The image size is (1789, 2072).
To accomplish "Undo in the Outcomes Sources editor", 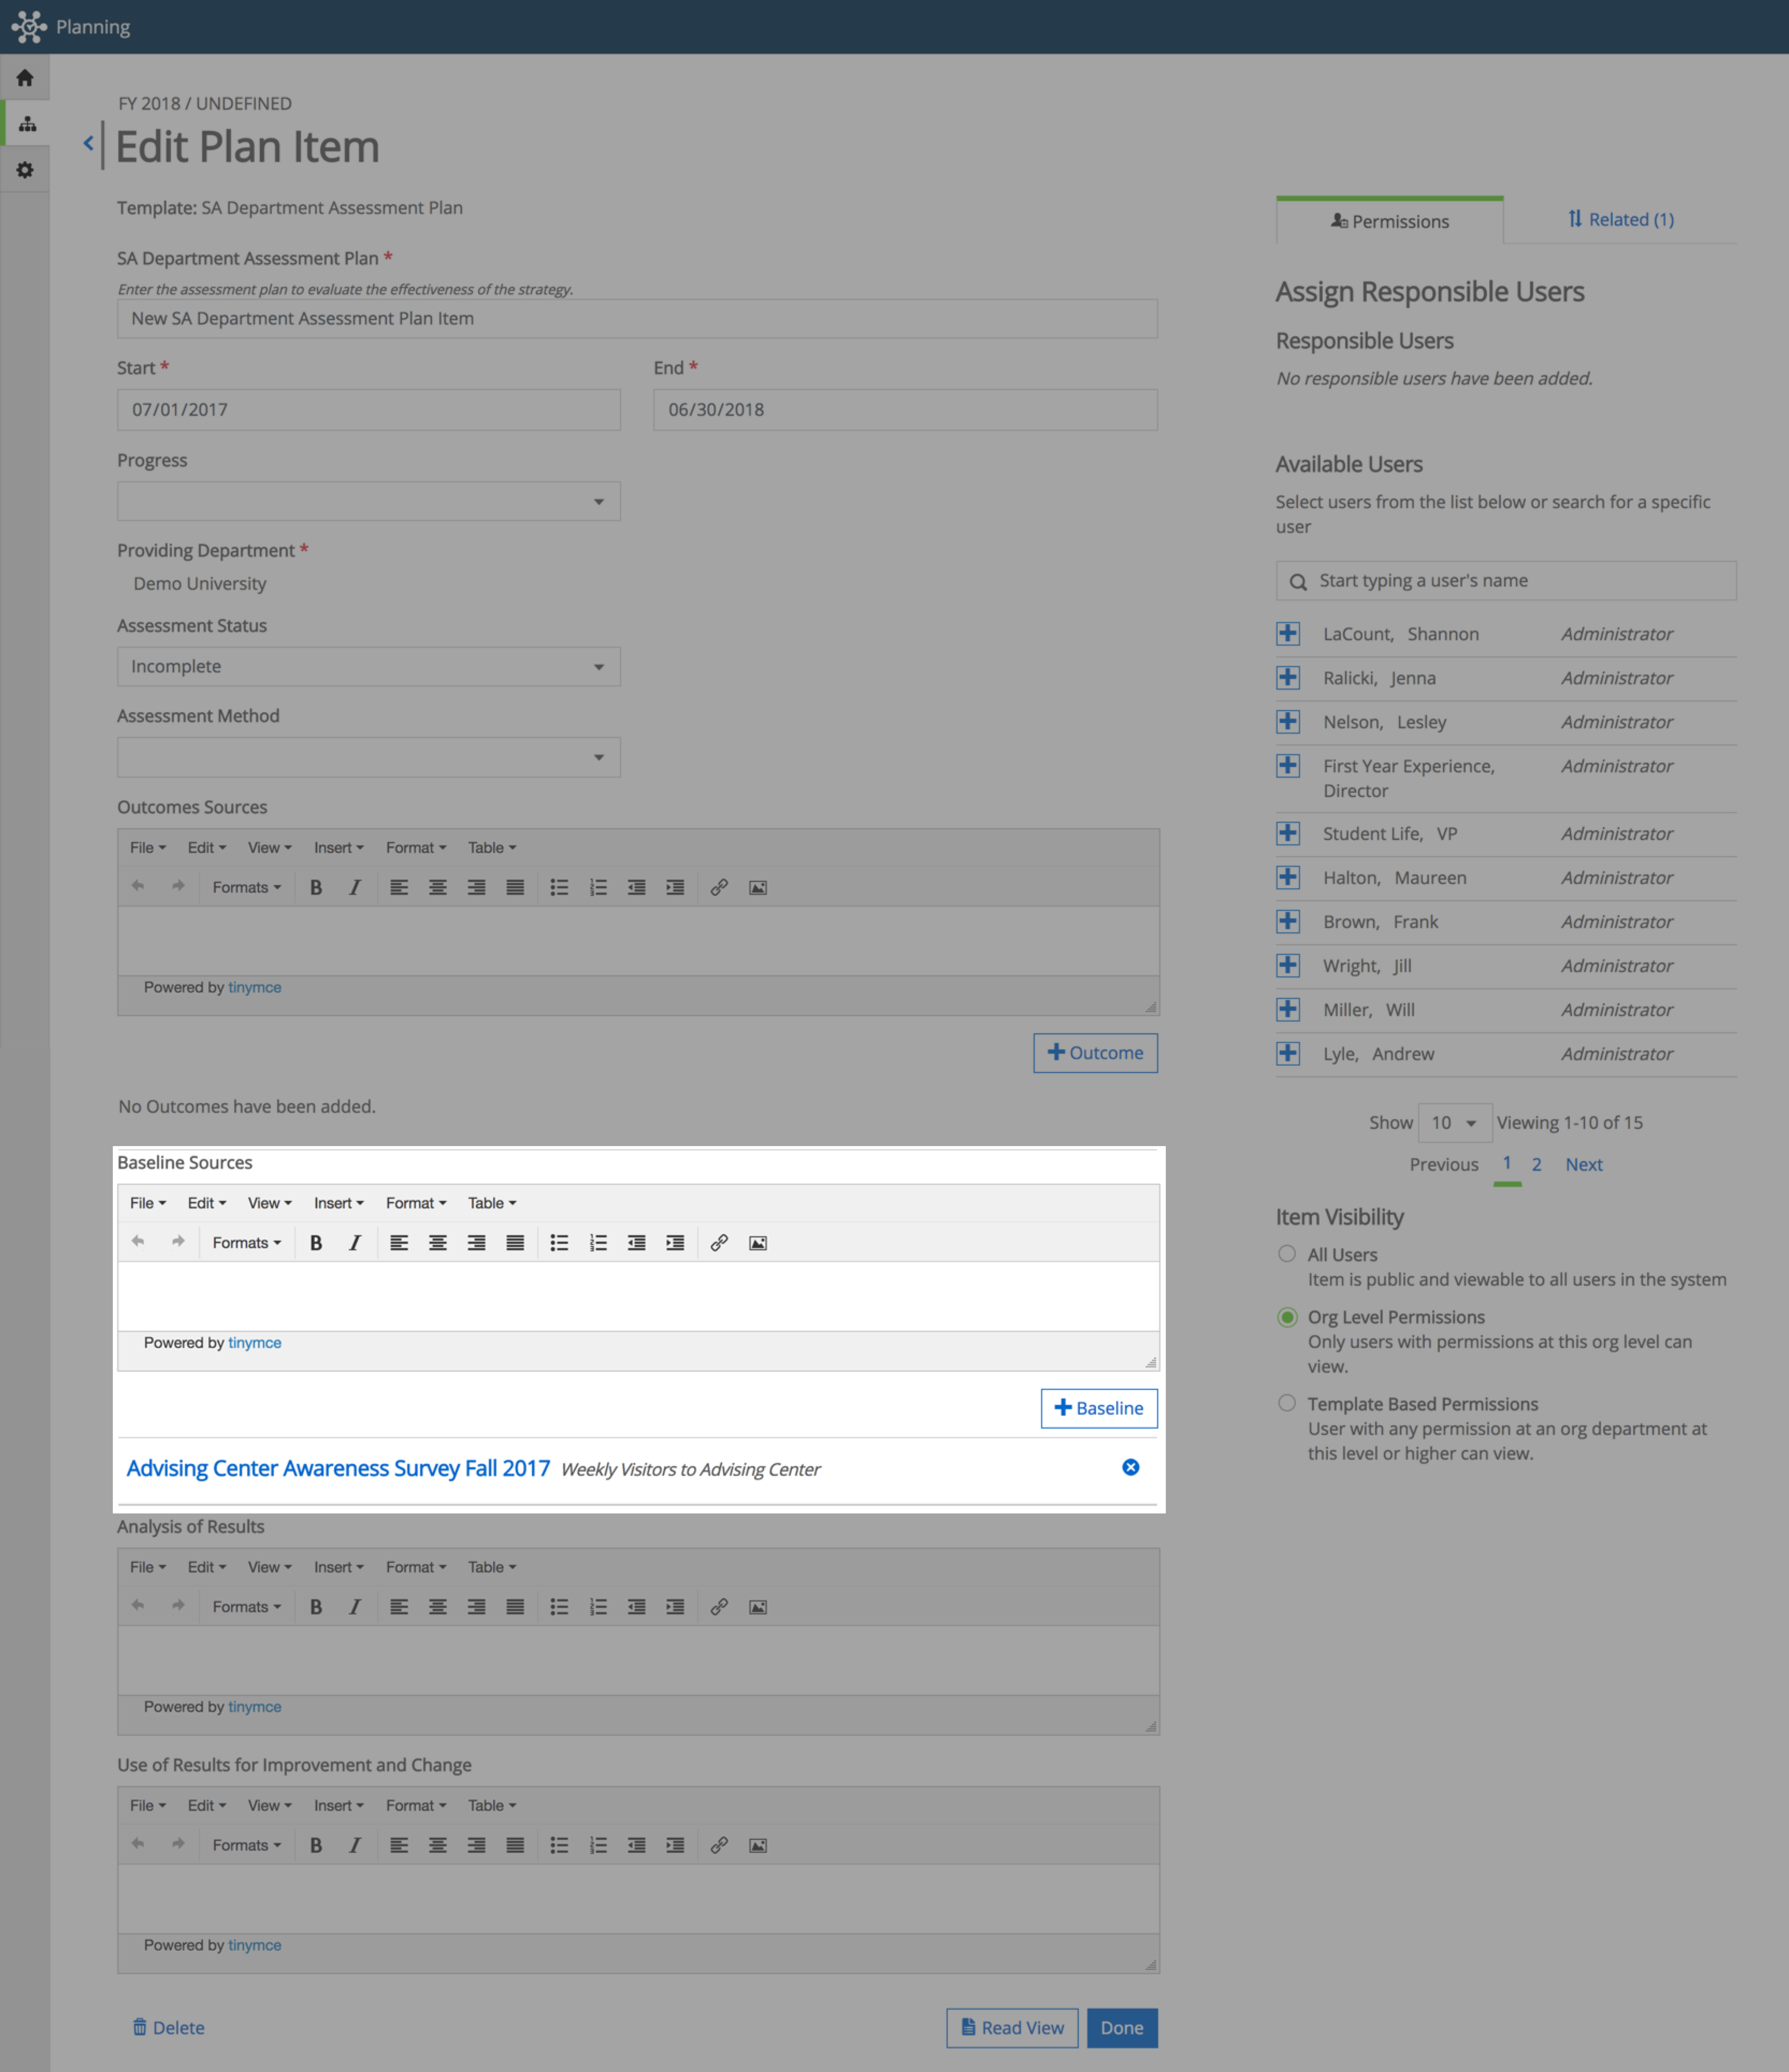I will click(138, 886).
